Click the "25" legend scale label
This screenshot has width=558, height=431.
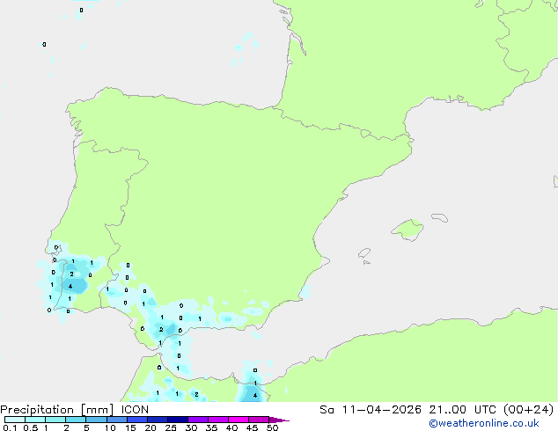[171, 427]
